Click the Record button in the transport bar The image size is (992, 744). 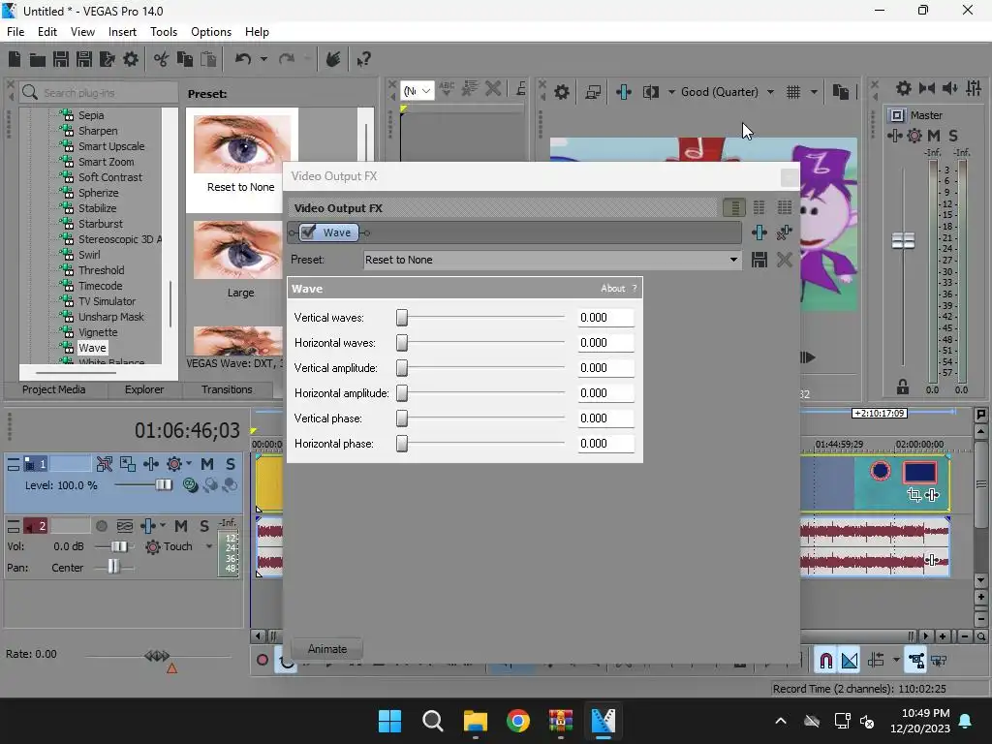click(x=262, y=661)
